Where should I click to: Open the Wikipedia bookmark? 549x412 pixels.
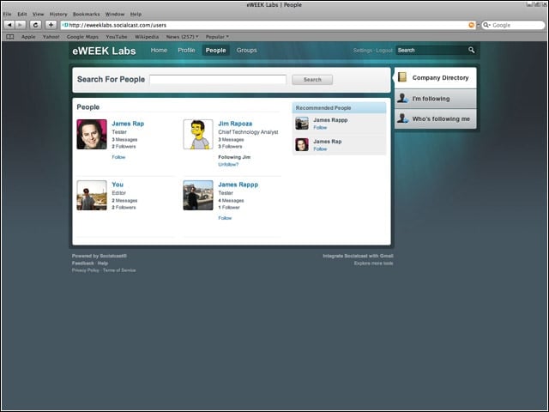click(x=147, y=37)
